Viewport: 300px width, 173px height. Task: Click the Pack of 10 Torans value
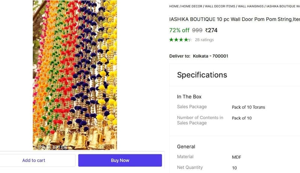(x=249, y=107)
